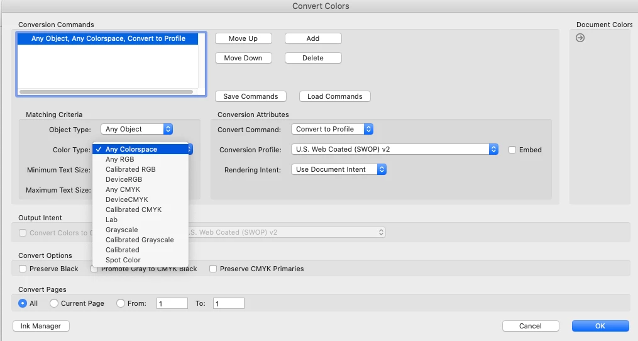Delete the selected conversion command
Image resolution: width=638 pixels, height=341 pixels.
click(313, 58)
